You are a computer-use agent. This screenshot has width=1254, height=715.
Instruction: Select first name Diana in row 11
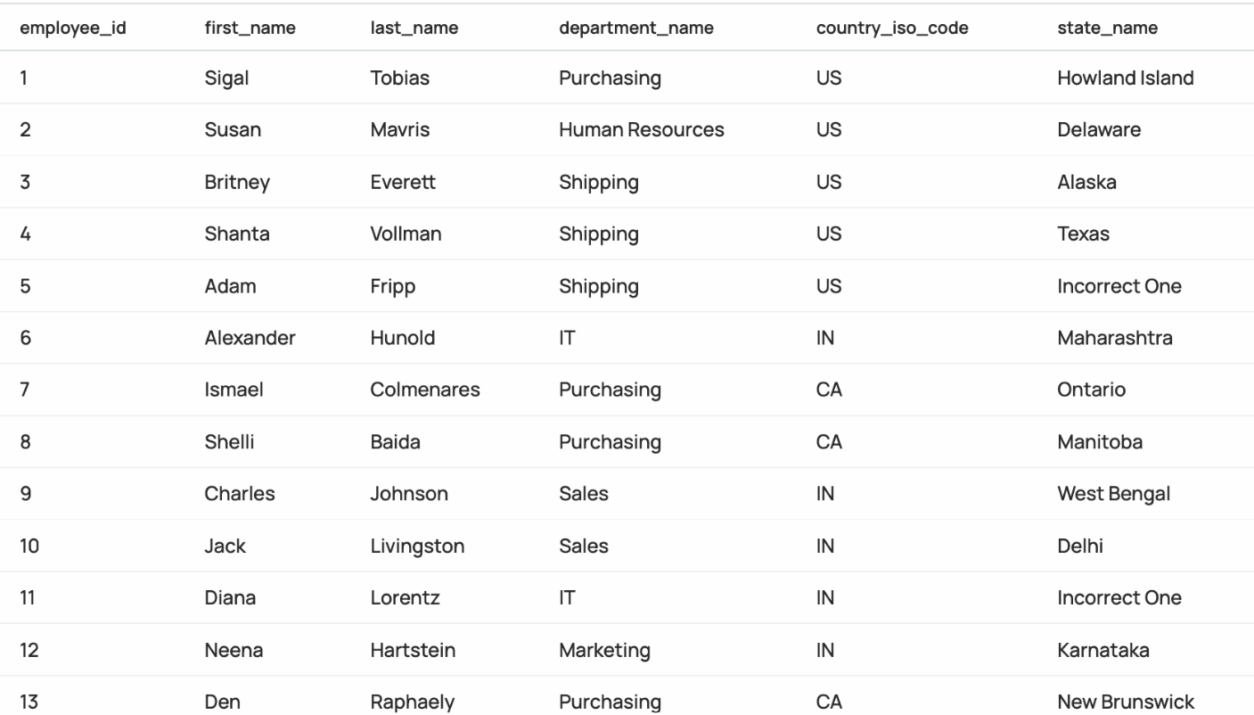230,598
